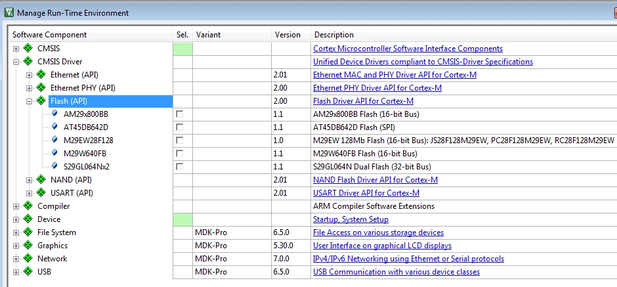Expand the NAND (API) node
The width and height of the screenshot is (617, 287).
(x=29, y=180)
